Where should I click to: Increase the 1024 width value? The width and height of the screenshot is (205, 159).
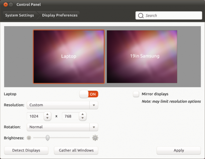tap(47, 114)
